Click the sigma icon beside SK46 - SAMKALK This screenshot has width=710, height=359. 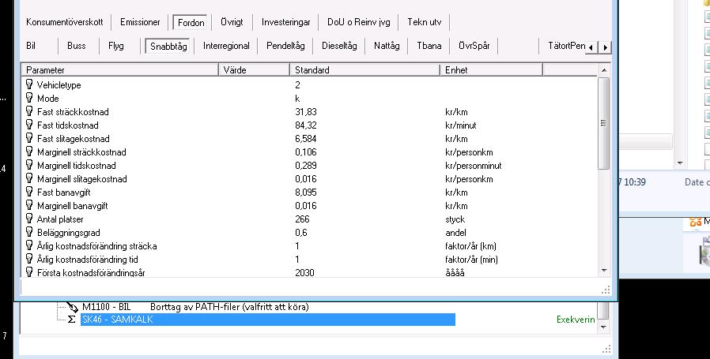[x=71, y=320]
